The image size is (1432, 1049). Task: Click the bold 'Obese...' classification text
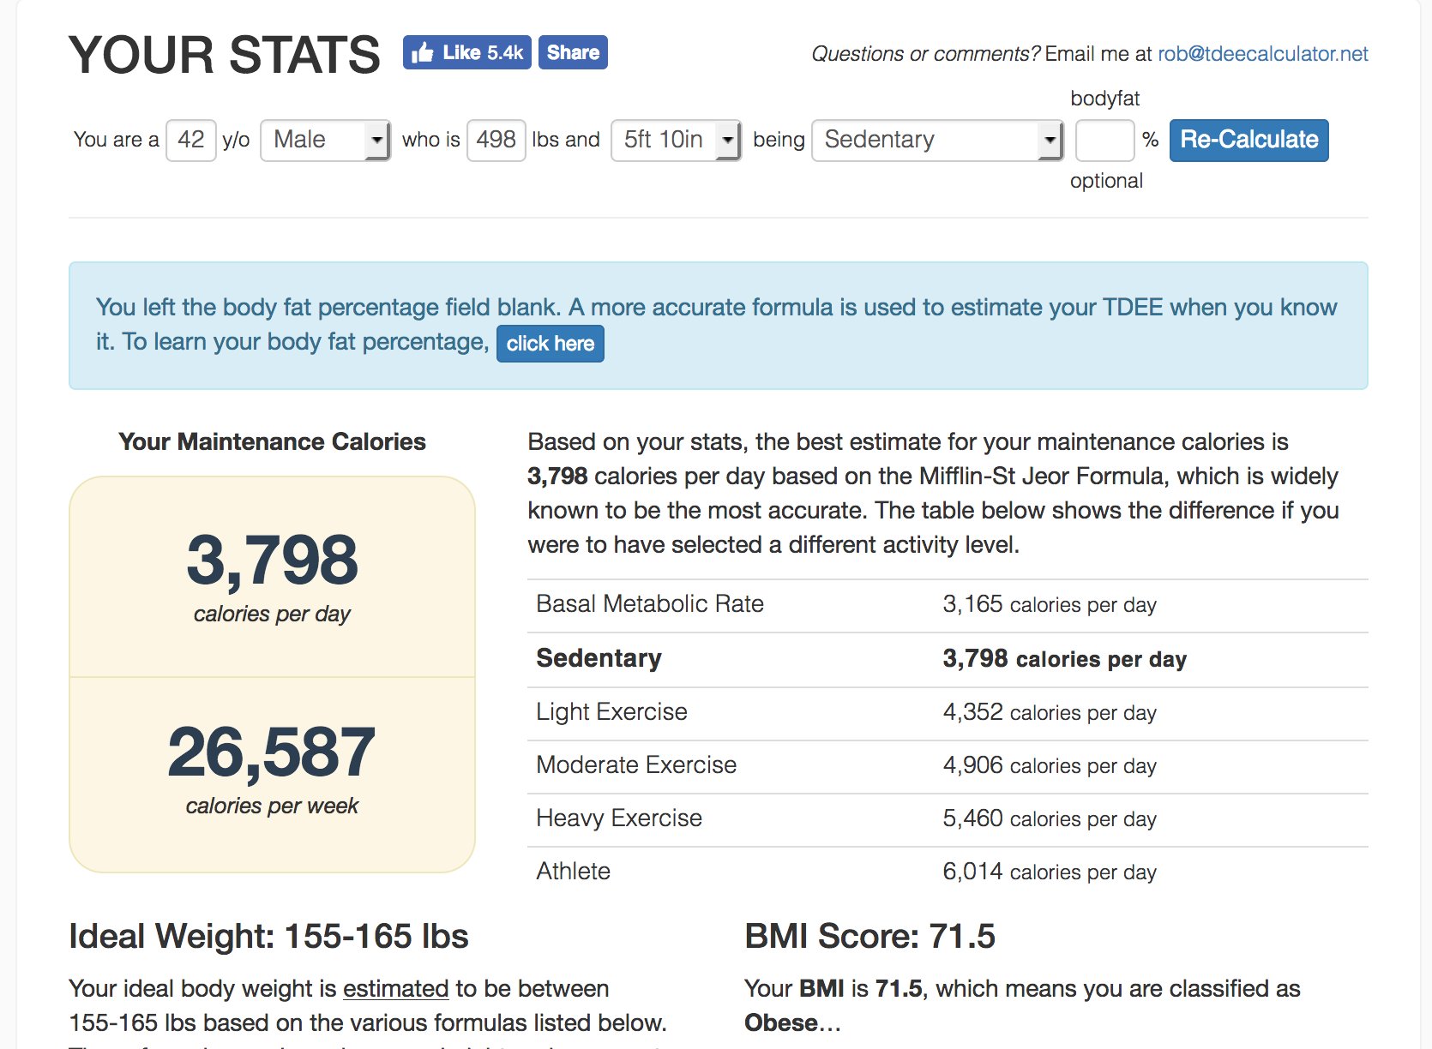792,1022
